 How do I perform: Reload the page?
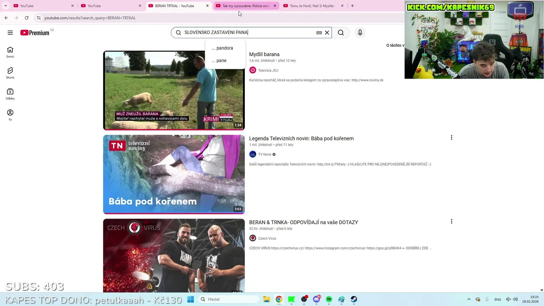pyautogui.click(x=26, y=18)
